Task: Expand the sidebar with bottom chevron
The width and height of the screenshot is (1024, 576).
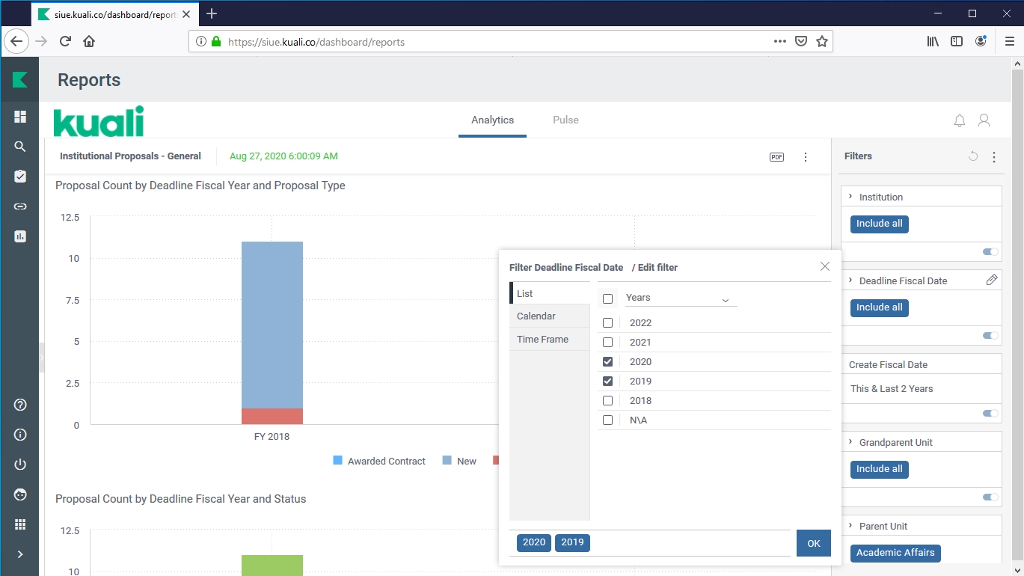Action: coord(20,554)
